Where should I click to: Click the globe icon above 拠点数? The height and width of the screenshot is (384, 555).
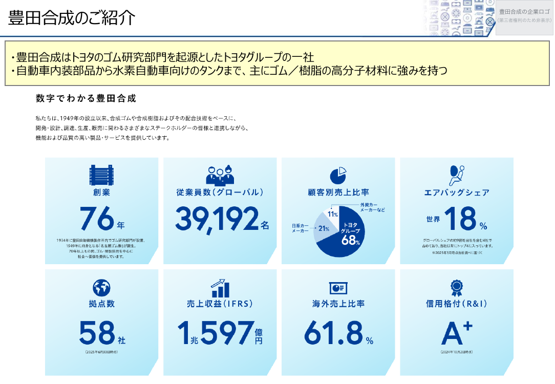[101, 288]
